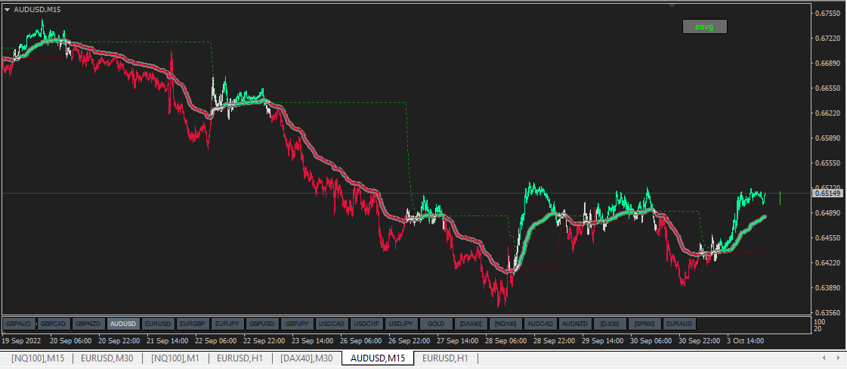Select the USDJPY symbol button
The image size is (847, 369).
[x=401, y=324]
